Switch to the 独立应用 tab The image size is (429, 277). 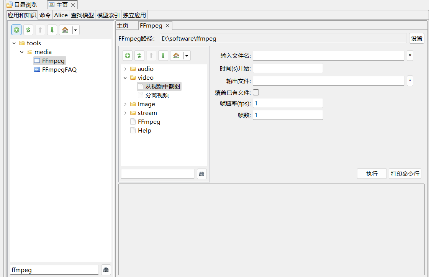tap(134, 15)
